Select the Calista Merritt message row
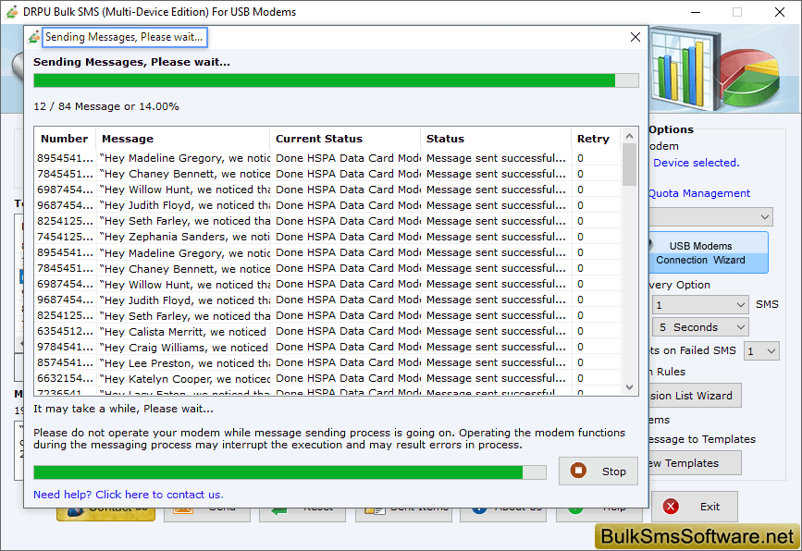Screen dimensions: 802x551 [327, 331]
